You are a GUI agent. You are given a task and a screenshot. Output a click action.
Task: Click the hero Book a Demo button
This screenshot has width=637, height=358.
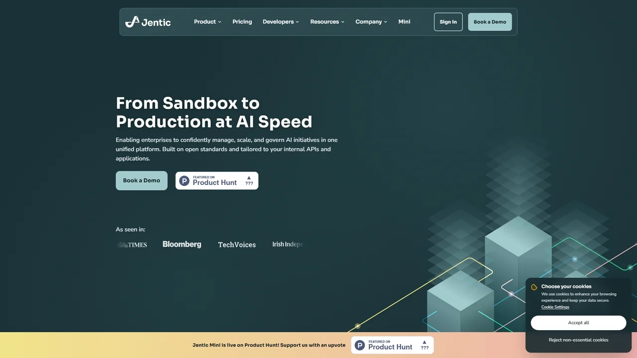point(141,180)
